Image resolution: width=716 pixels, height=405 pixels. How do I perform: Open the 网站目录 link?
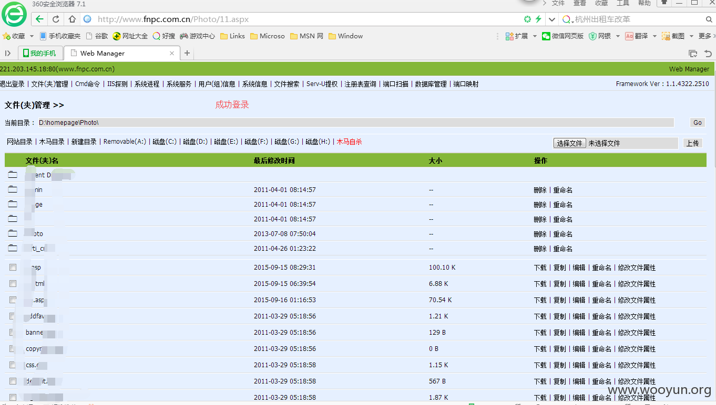[x=19, y=142]
